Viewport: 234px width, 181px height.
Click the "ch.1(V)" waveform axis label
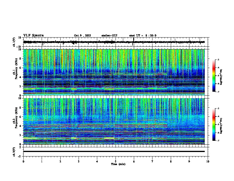tap(14, 42)
